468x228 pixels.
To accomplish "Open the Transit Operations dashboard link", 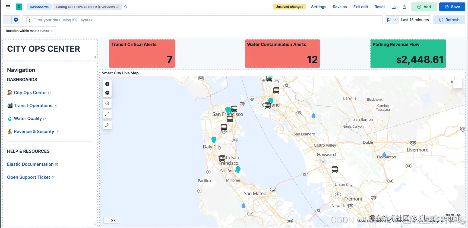I will pos(33,105).
